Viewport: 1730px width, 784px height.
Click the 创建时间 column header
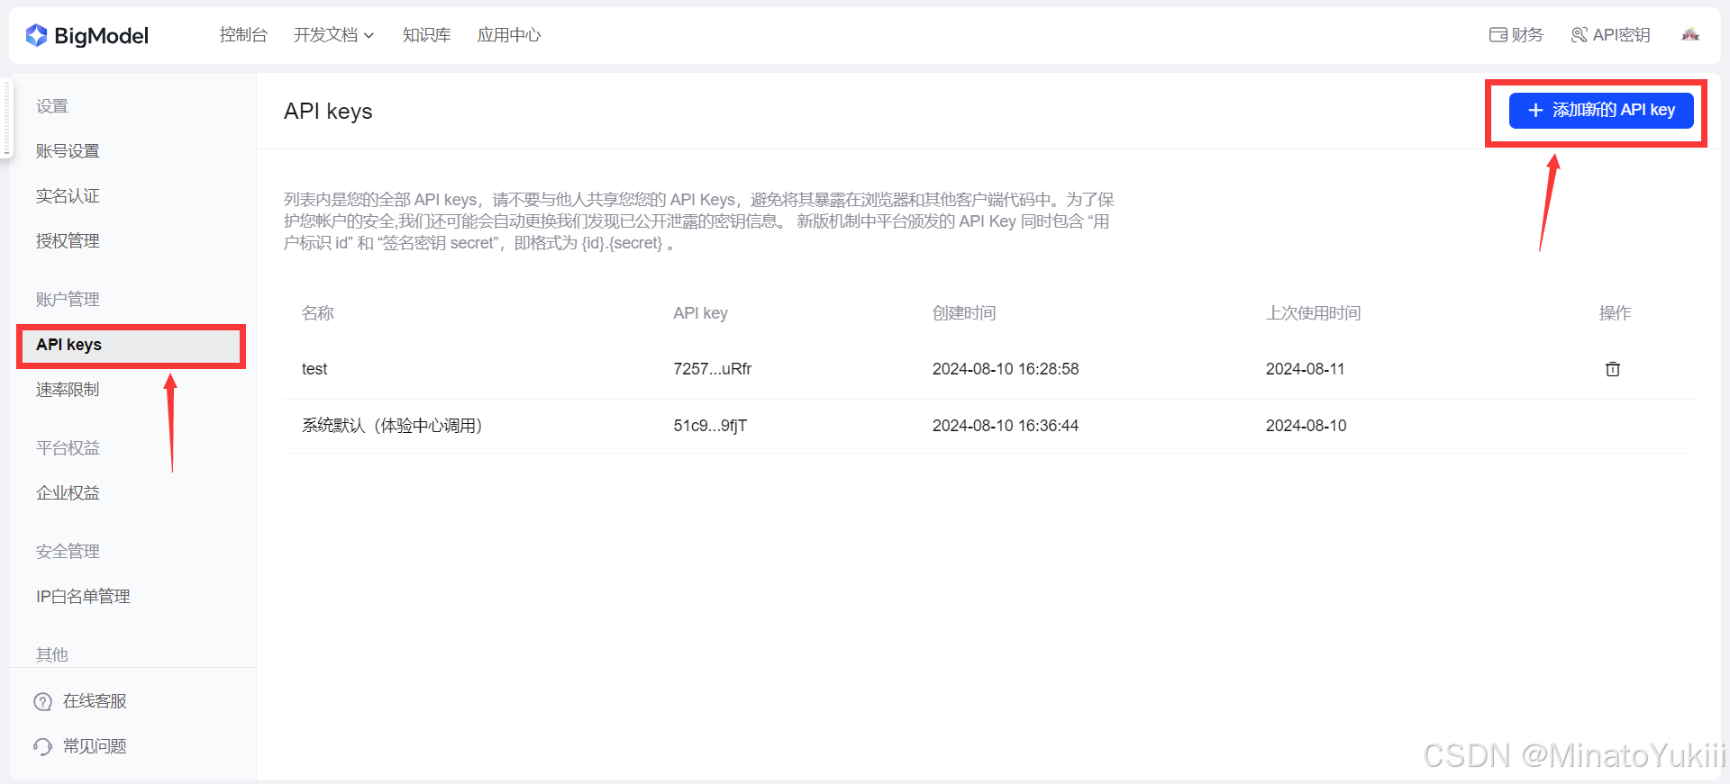click(964, 313)
